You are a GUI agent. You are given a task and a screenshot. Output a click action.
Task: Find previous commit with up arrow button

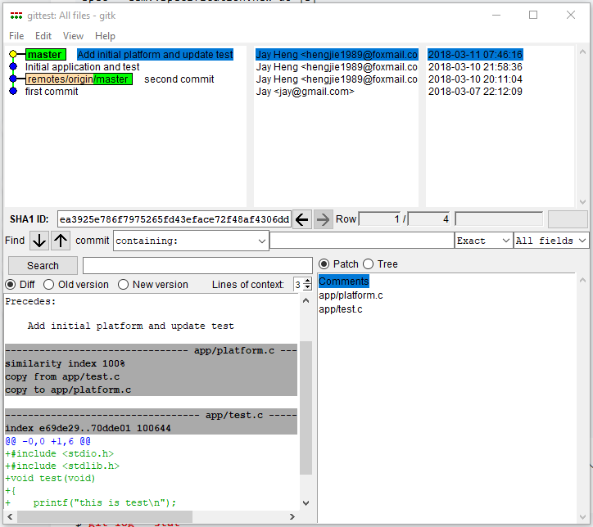pyautogui.click(x=61, y=241)
